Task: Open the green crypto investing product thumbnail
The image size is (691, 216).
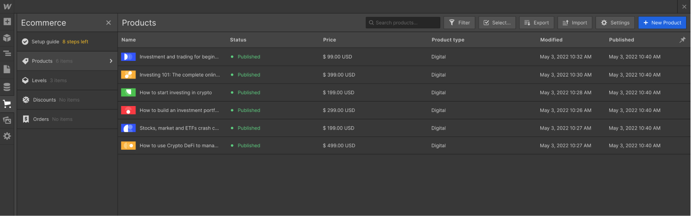Action: (128, 92)
